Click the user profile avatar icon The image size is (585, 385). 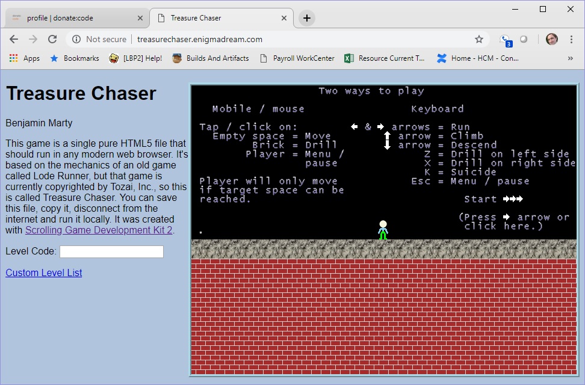coord(551,39)
